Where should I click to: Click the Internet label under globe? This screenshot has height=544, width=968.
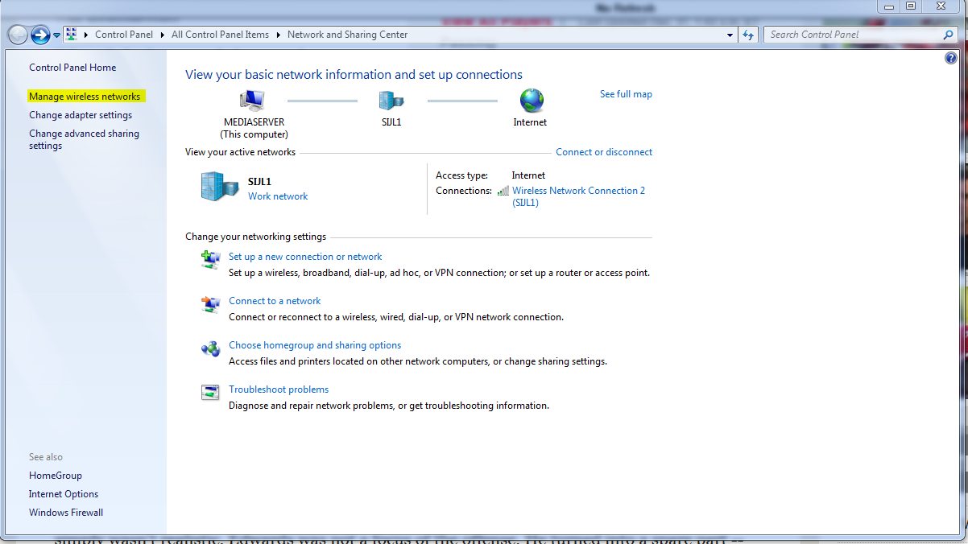point(530,122)
